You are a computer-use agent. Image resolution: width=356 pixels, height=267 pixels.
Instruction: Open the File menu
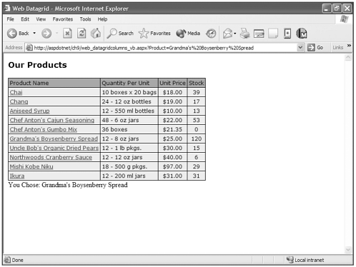point(10,19)
